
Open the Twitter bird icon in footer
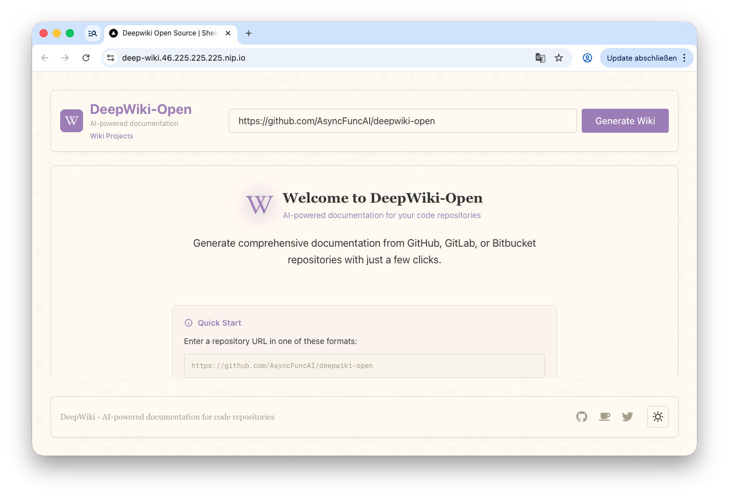click(628, 417)
